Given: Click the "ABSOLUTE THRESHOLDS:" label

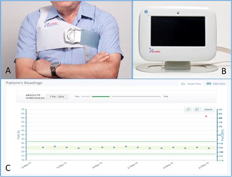Looking at the screenshot, I should click(35, 97).
